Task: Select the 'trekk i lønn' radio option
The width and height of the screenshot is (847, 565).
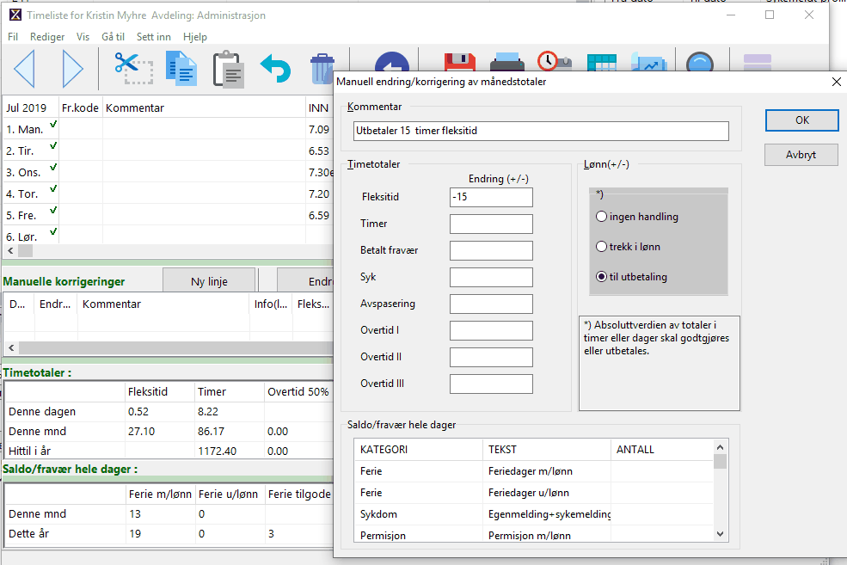Action: (x=602, y=247)
